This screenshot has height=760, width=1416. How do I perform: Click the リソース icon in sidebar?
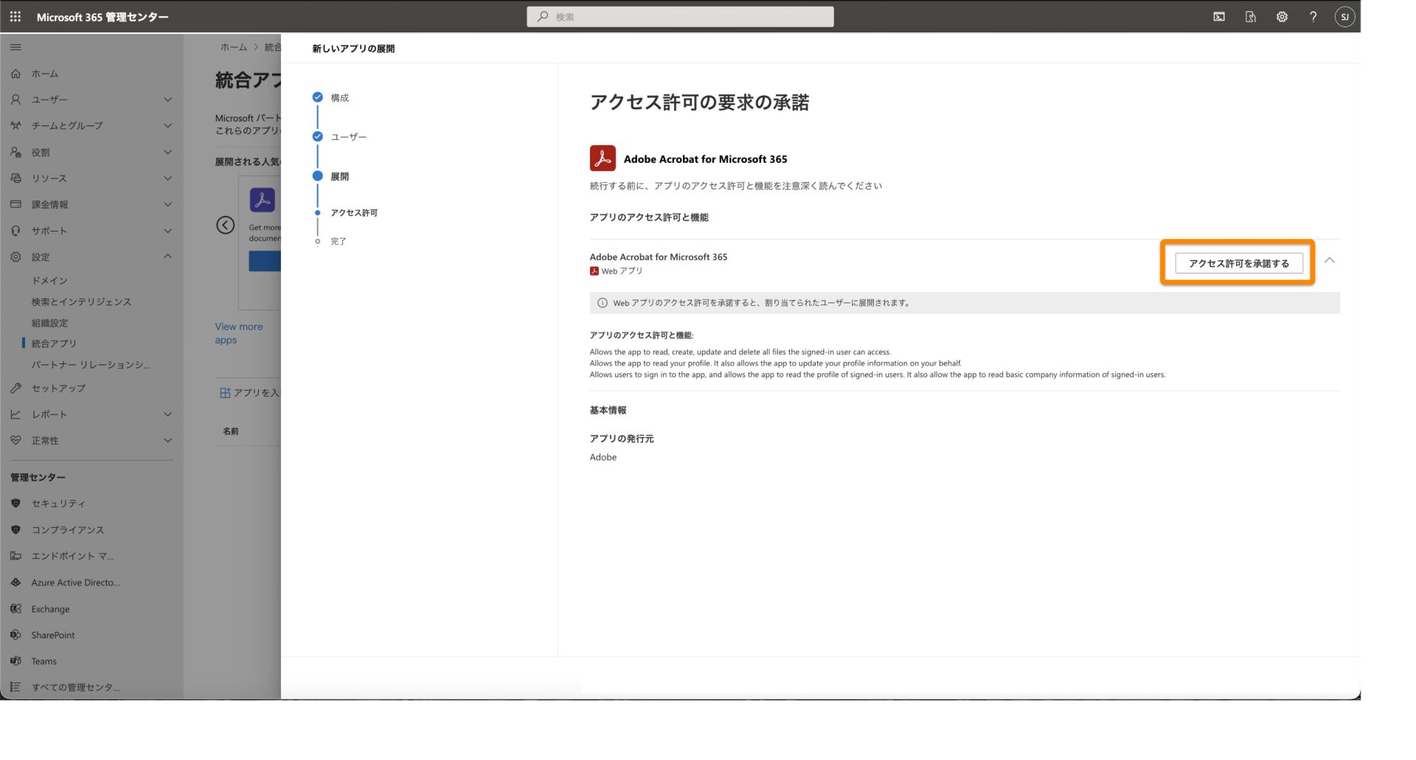(x=15, y=178)
